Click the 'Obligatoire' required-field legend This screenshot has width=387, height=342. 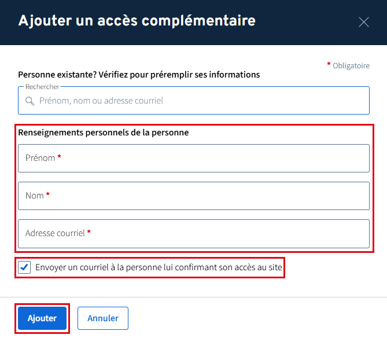click(x=351, y=66)
